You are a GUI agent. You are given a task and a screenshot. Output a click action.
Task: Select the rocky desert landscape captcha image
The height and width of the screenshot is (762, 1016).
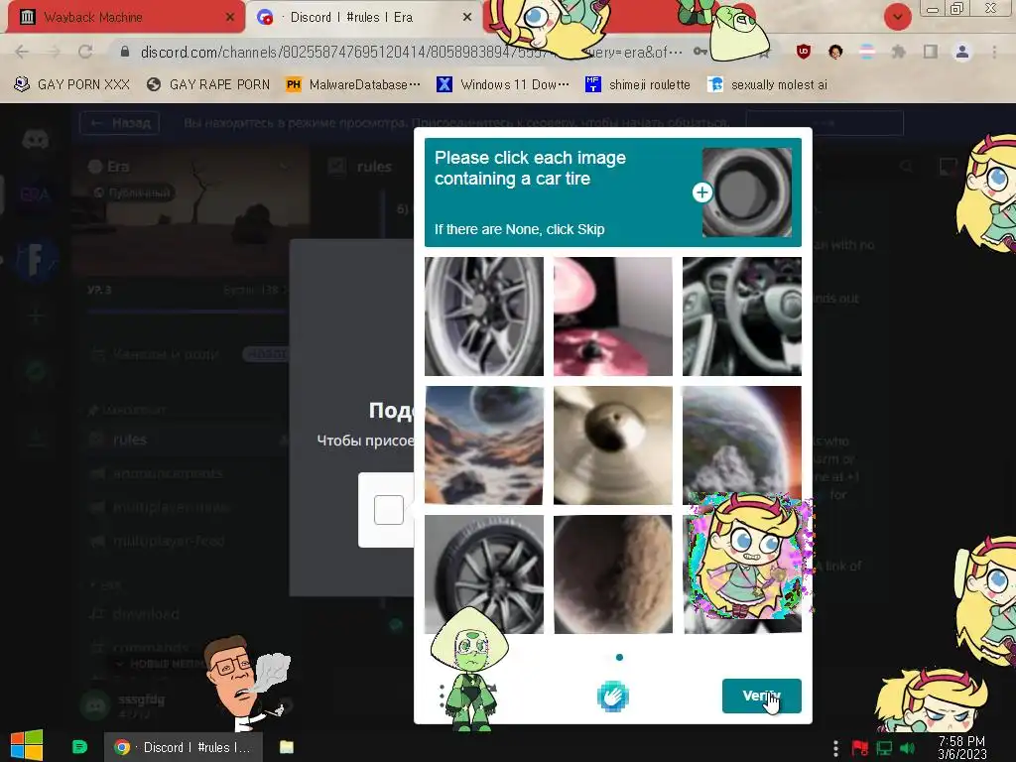484,445
